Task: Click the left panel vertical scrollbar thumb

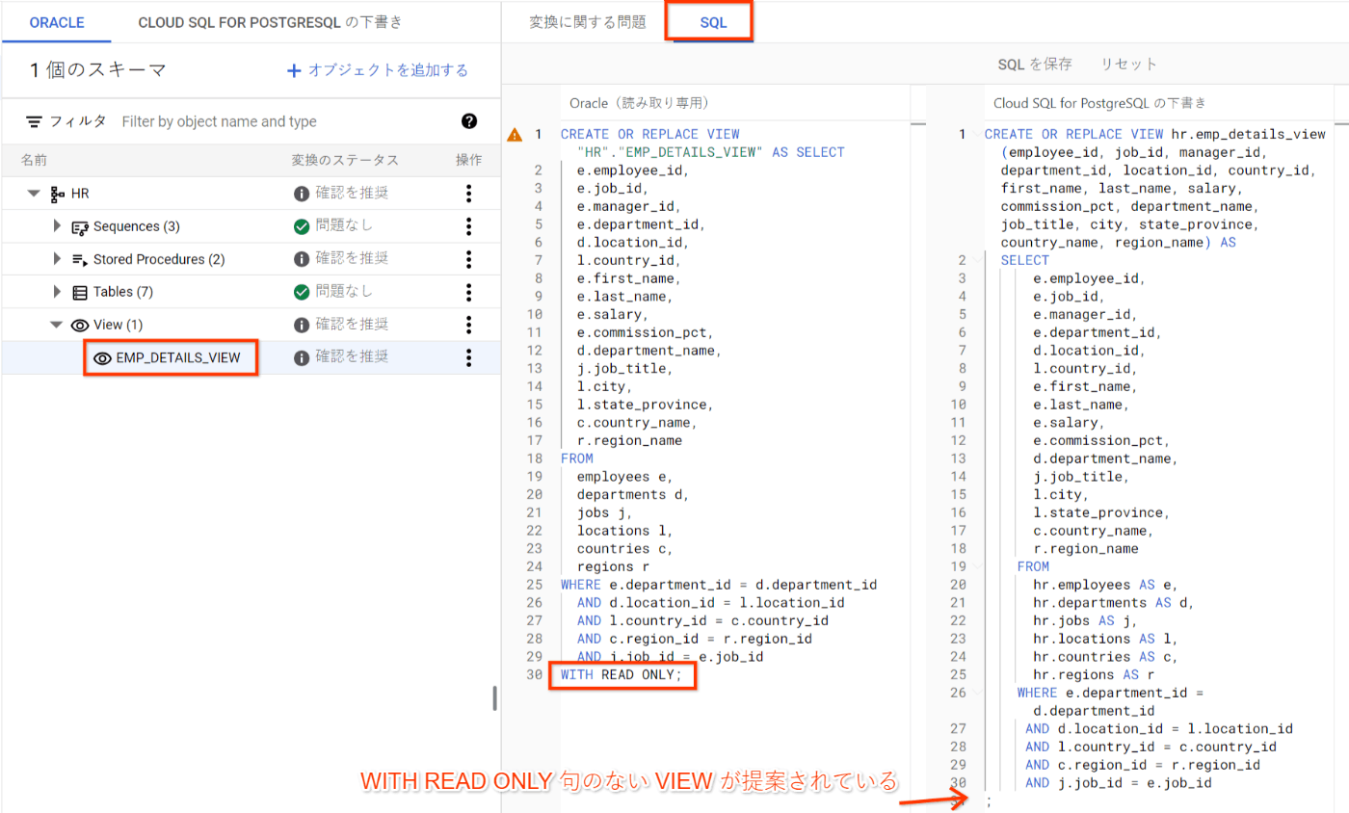Action: (495, 697)
